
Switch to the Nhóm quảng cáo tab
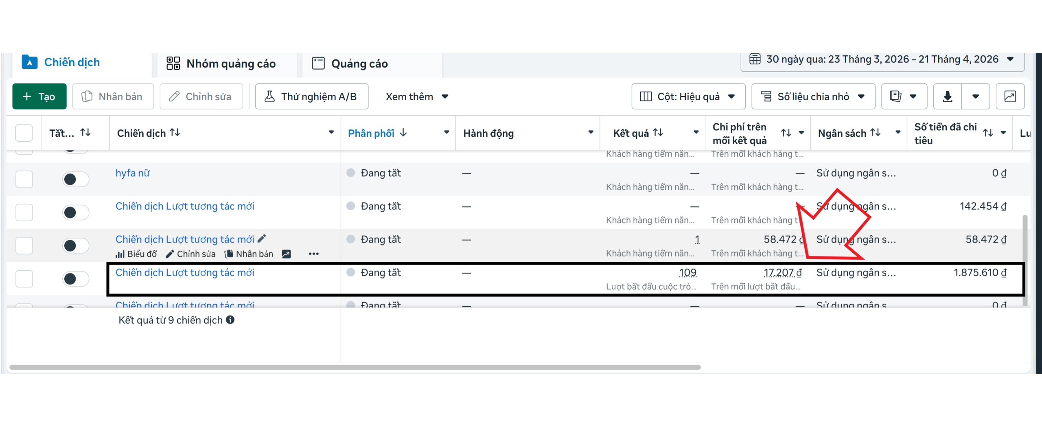pyautogui.click(x=221, y=64)
